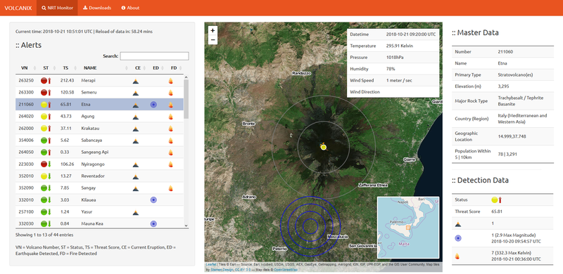Click Etna fire detected icon
Screen dimensions: 563x274
(170, 105)
